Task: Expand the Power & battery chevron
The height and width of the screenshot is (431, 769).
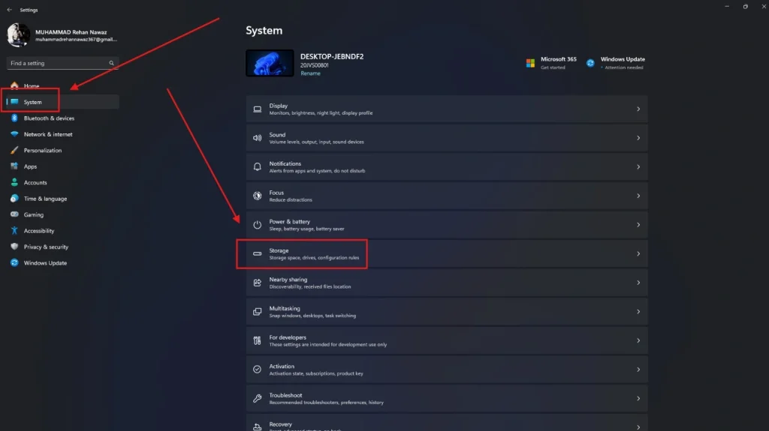Action: click(x=638, y=225)
